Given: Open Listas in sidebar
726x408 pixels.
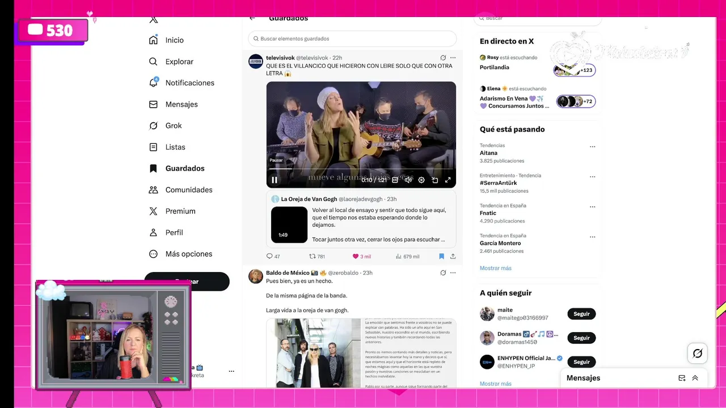Looking at the screenshot, I should point(167,147).
